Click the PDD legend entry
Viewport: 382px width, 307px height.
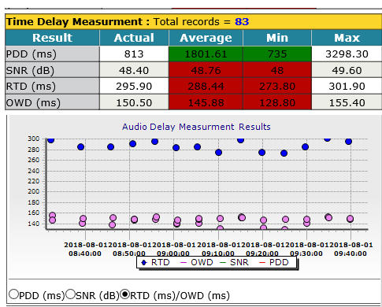click(x=274, y=262)
